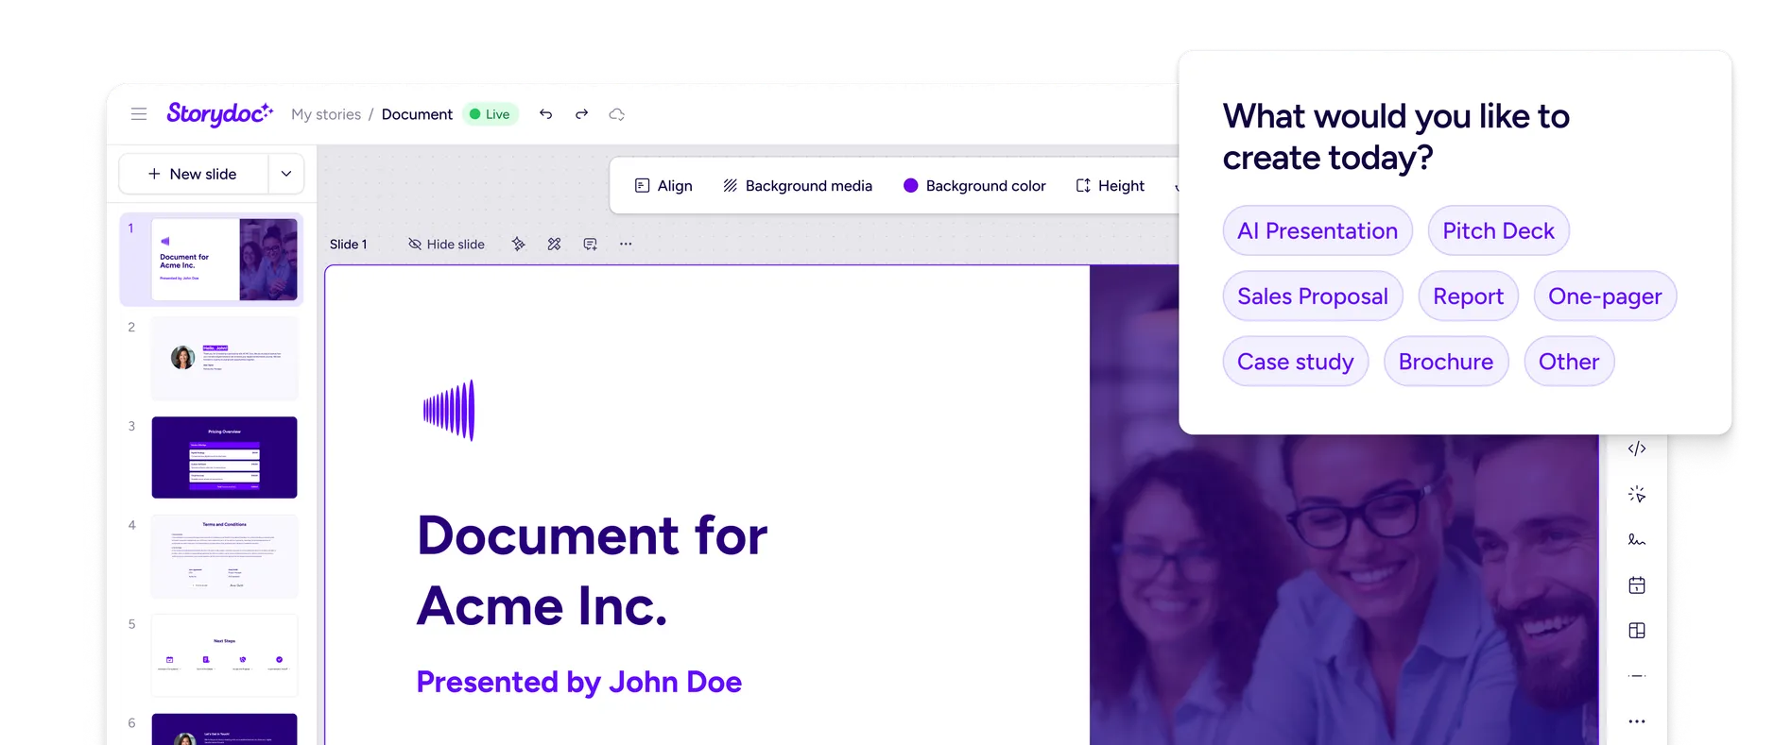The height and width of the screenshot is (745, 1774).
Task: Click the Storydoc logo
Action: tap(220, 114)
